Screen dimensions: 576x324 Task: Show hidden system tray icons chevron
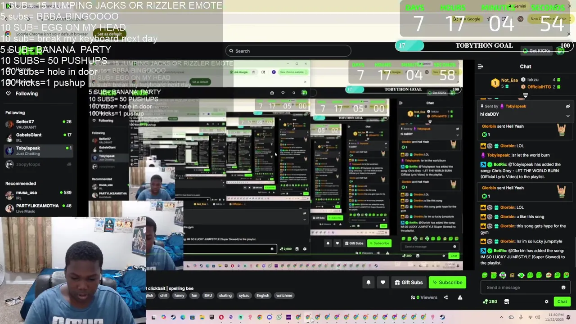(501, 317)
